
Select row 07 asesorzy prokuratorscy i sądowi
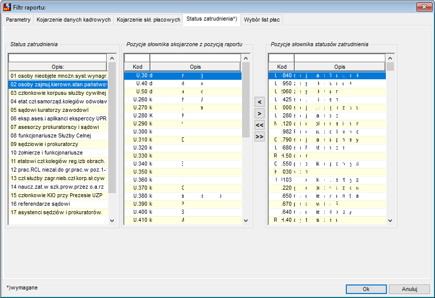(x=58, y=127)
